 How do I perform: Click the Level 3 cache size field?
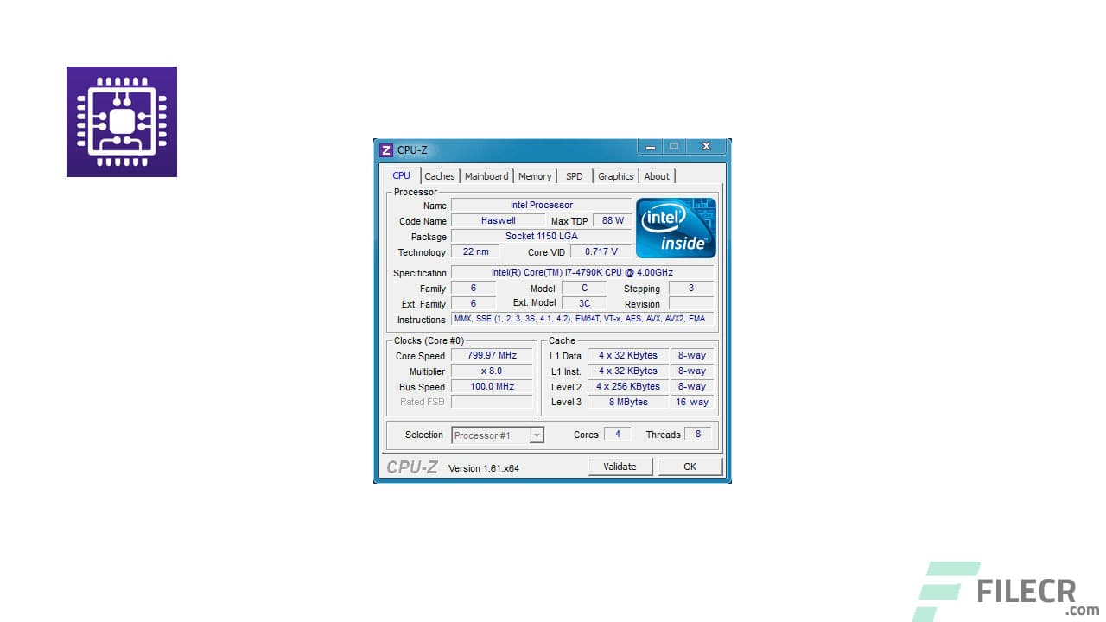627,402
